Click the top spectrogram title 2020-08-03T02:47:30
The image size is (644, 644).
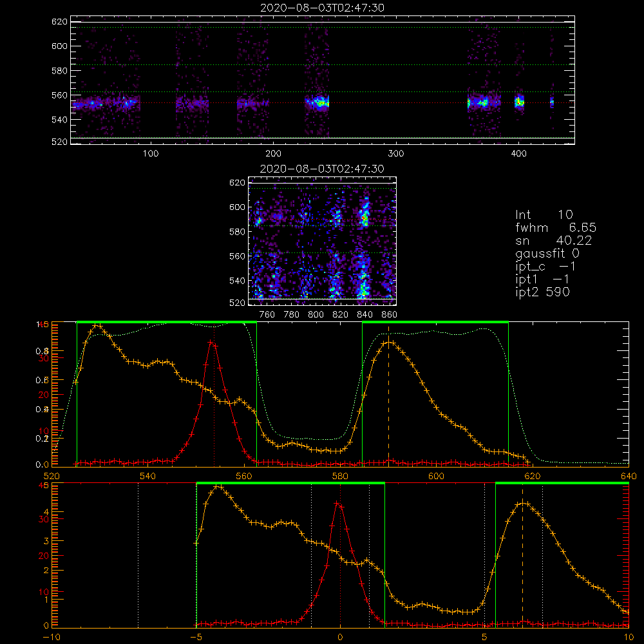(x=322, y=8)
